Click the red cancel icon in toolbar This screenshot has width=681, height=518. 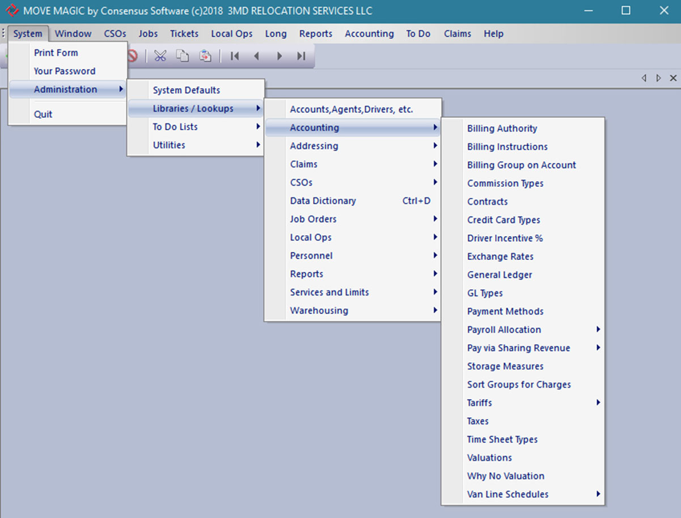pos(133,55)
